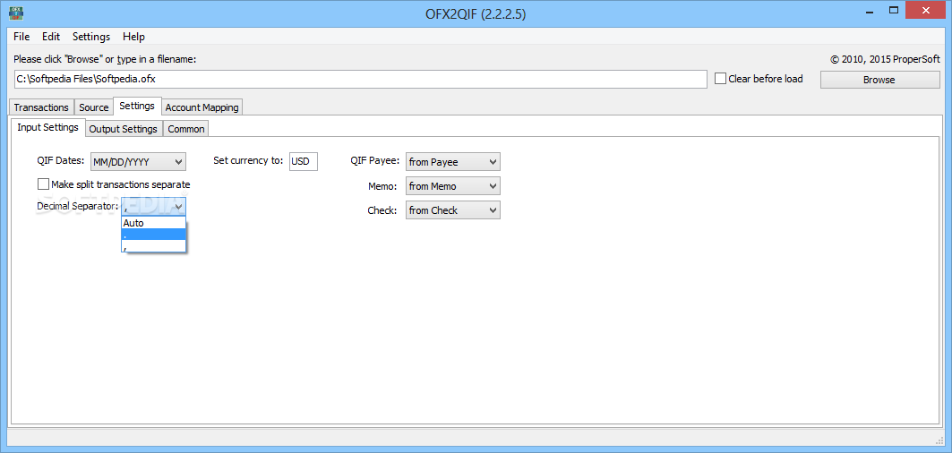This screenshot has height=453, width=952.
Task: Click the OFX2QIF app icon in title bar
Action: pos(16,13)
